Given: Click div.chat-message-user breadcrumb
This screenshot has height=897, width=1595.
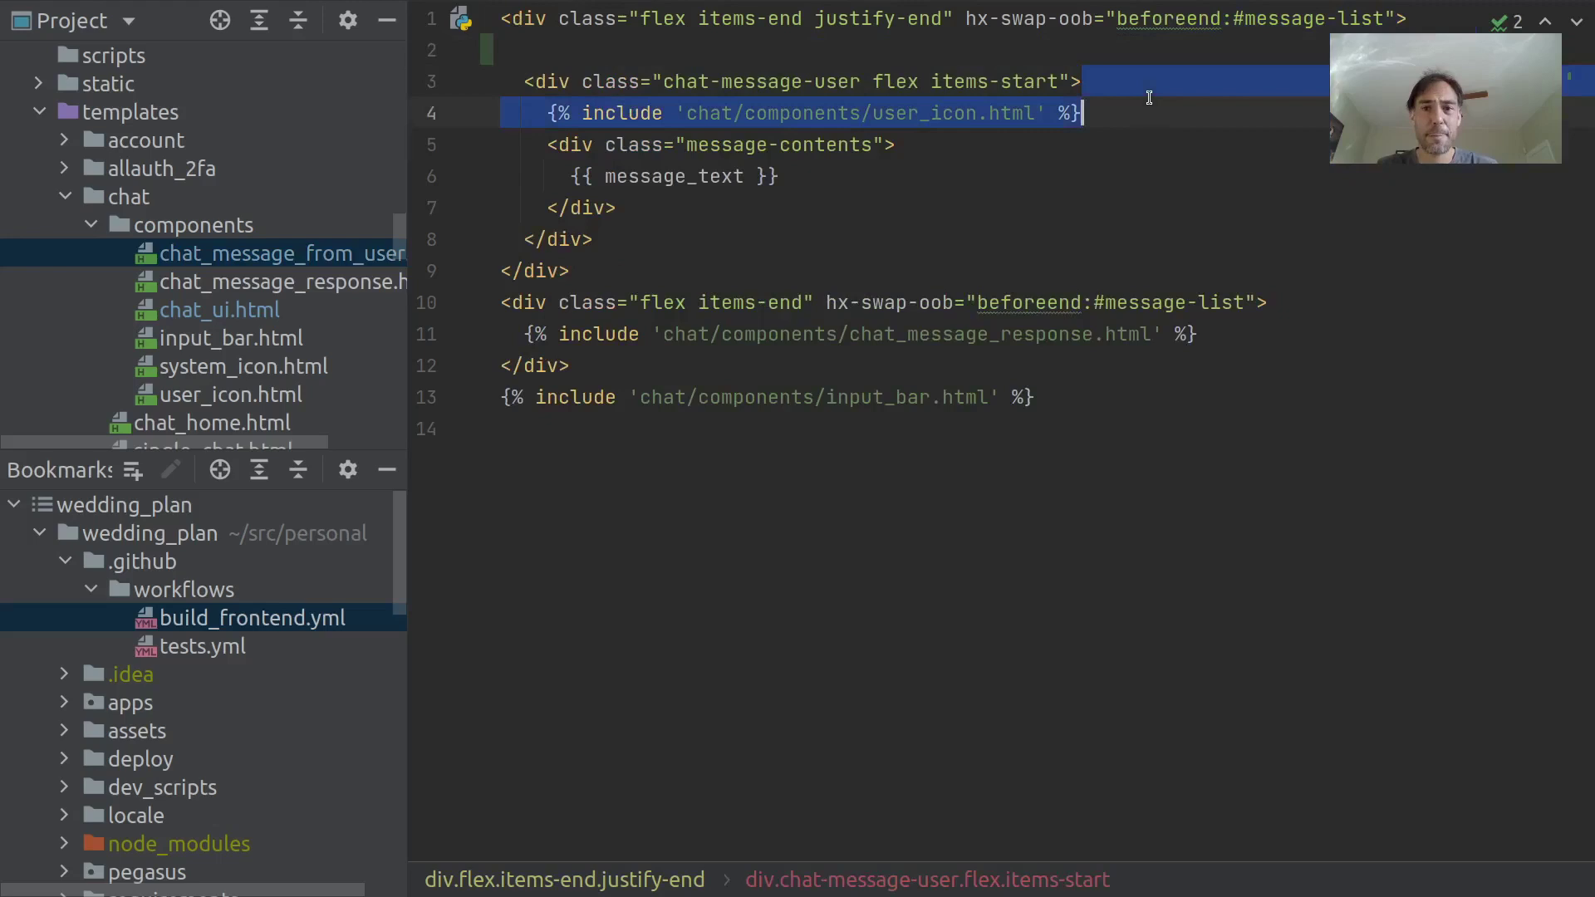Looking at the screenshot, I should click(x=927, y=880).
